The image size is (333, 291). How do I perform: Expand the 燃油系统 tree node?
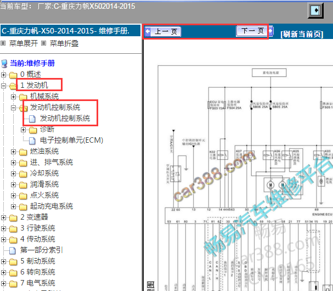(13, 152)
